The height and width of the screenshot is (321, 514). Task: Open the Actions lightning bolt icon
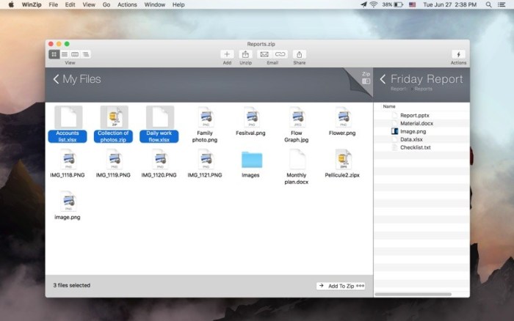coord(458,54)
